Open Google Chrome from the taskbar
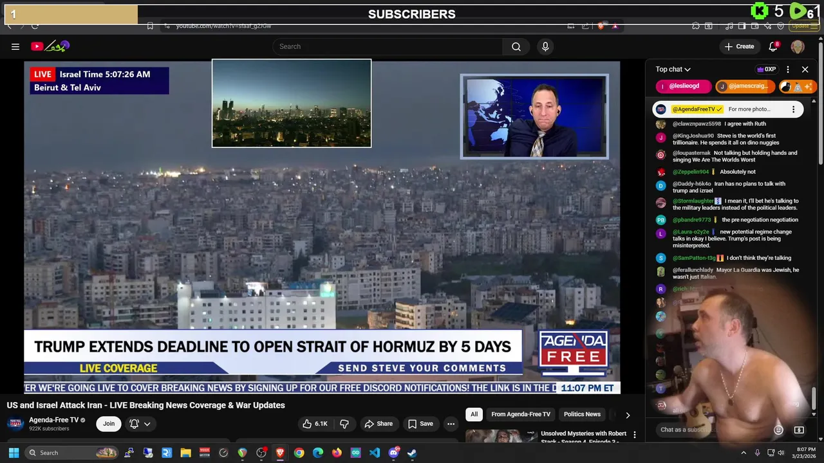824x463 pixels. point(299,453)
